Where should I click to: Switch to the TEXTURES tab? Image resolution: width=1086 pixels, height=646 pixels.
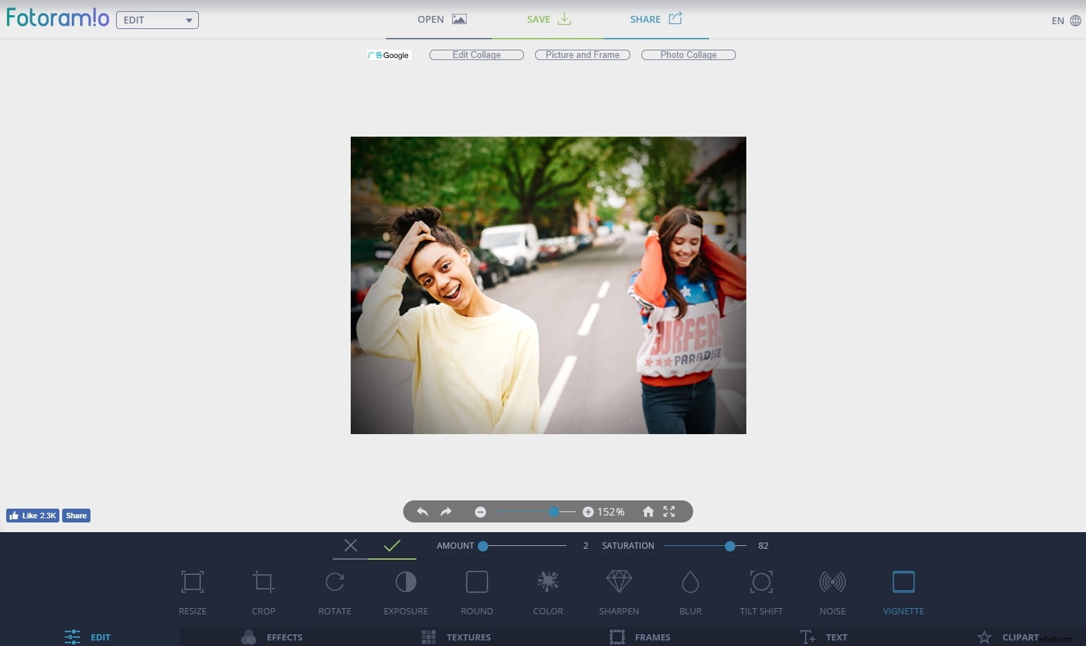[x=456, y=637]
